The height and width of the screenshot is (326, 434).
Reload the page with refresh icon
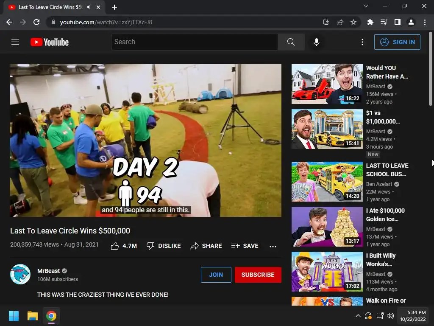point(36,22)
